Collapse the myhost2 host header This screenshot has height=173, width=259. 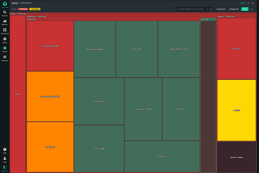32,19
